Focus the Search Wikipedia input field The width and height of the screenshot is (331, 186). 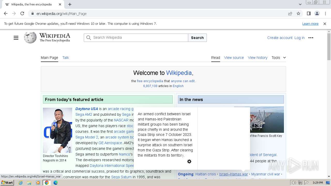pyautogui.click(x=136, y=38)
